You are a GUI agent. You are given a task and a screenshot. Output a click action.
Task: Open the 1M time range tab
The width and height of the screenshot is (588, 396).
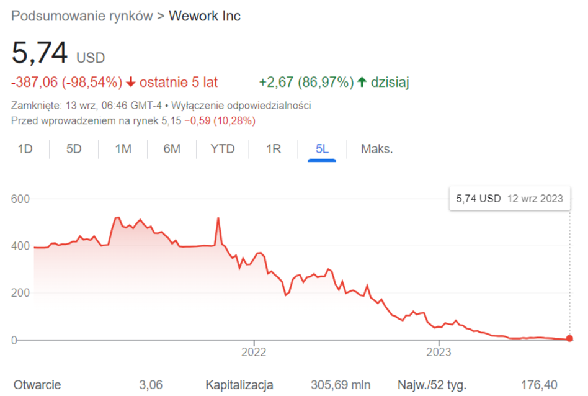click(x=123, y=149)
